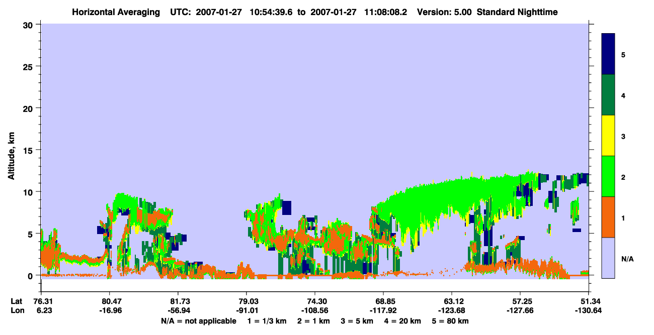Screen dimensions: 654x335
Task: Click the 'Standard Nighttime' text
Action: tap(517, 12)
